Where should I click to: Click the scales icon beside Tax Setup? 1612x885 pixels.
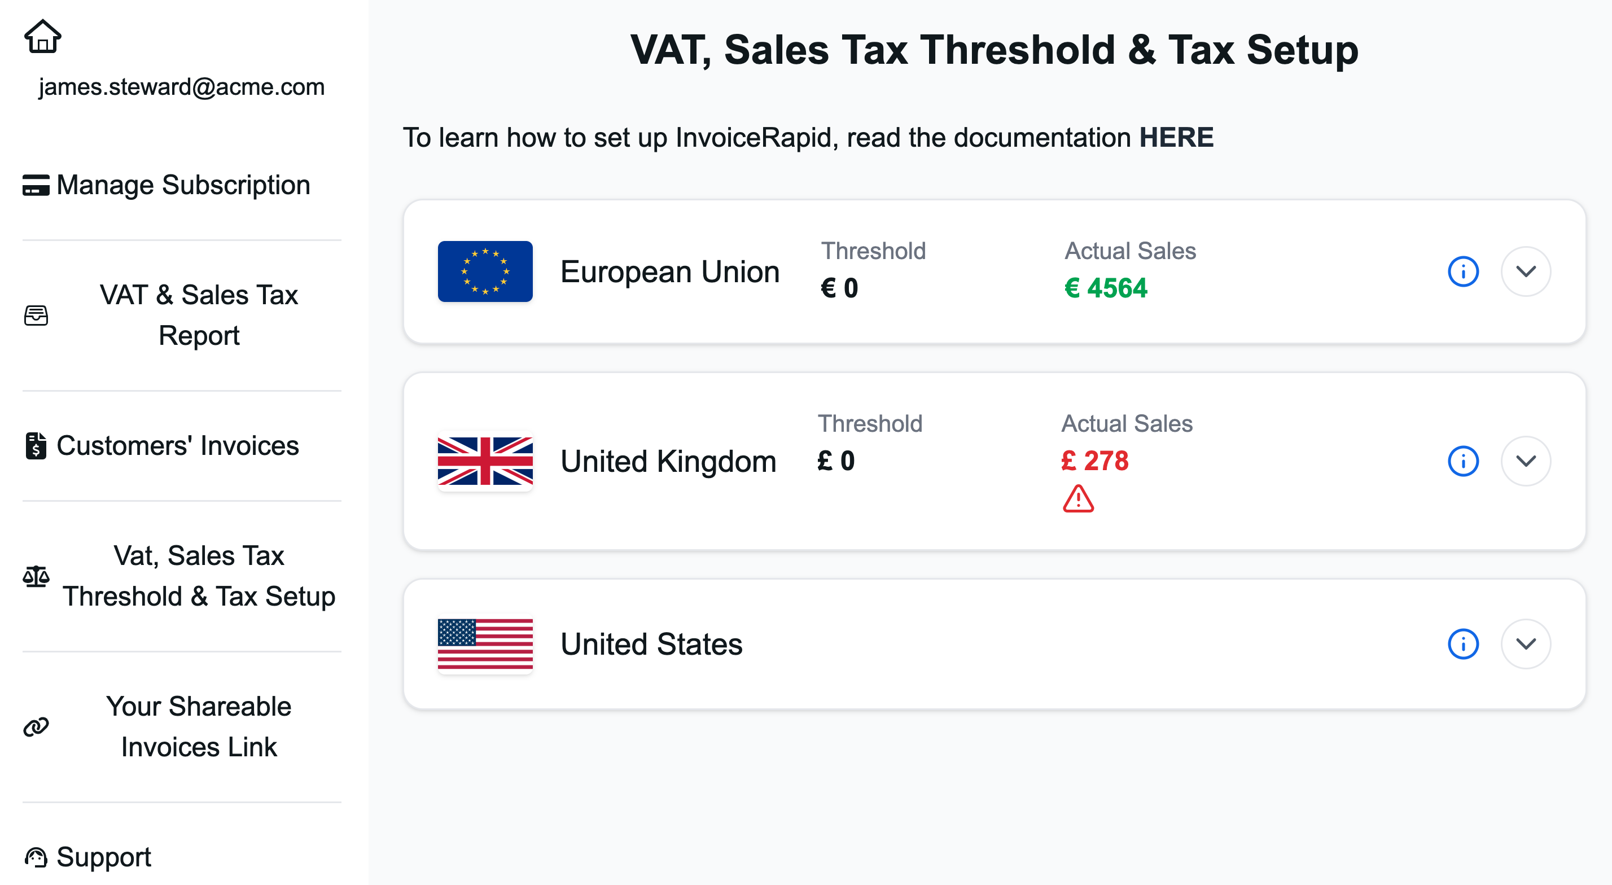tap(36, 576)
